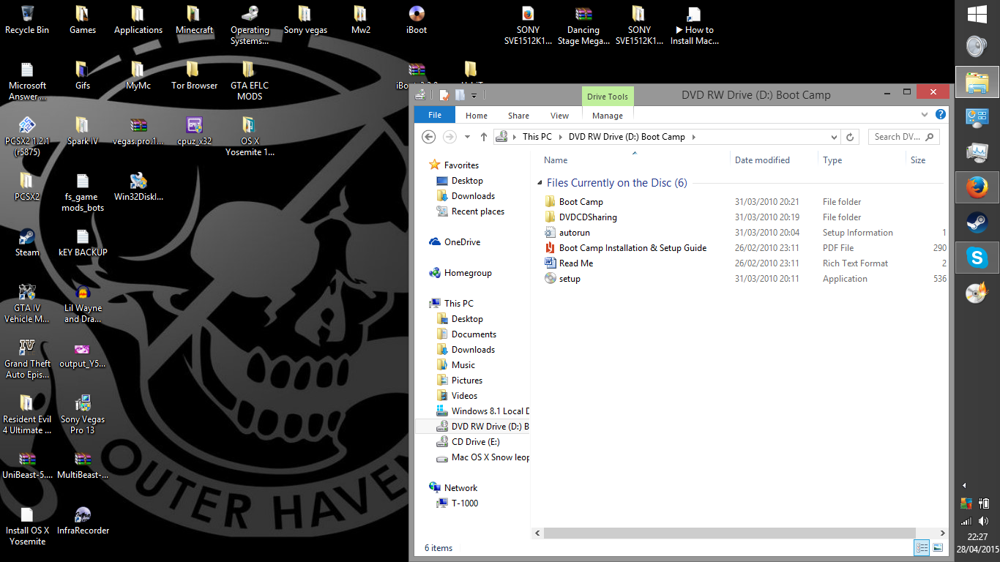Screen dimensions: 1000x562
Task: Go up one folder level
Action: (x=484, y=137)
